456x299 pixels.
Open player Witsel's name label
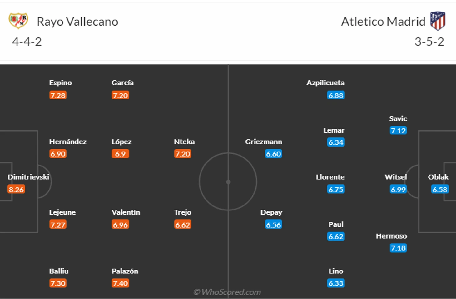396,177
